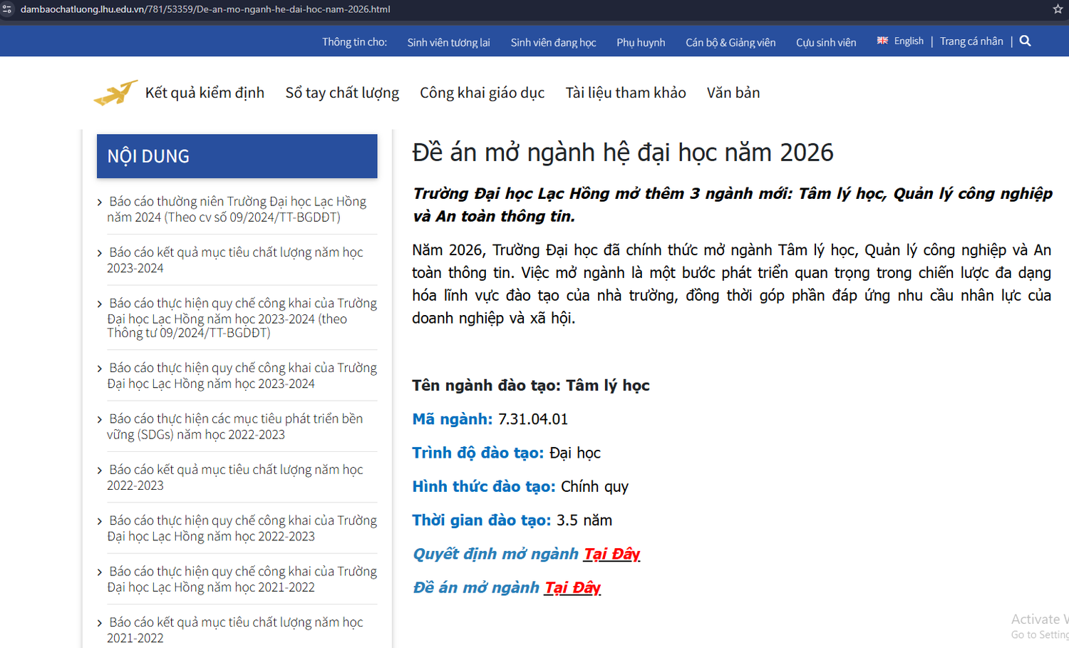Open Trang cá nhân page

click(971, 41)
